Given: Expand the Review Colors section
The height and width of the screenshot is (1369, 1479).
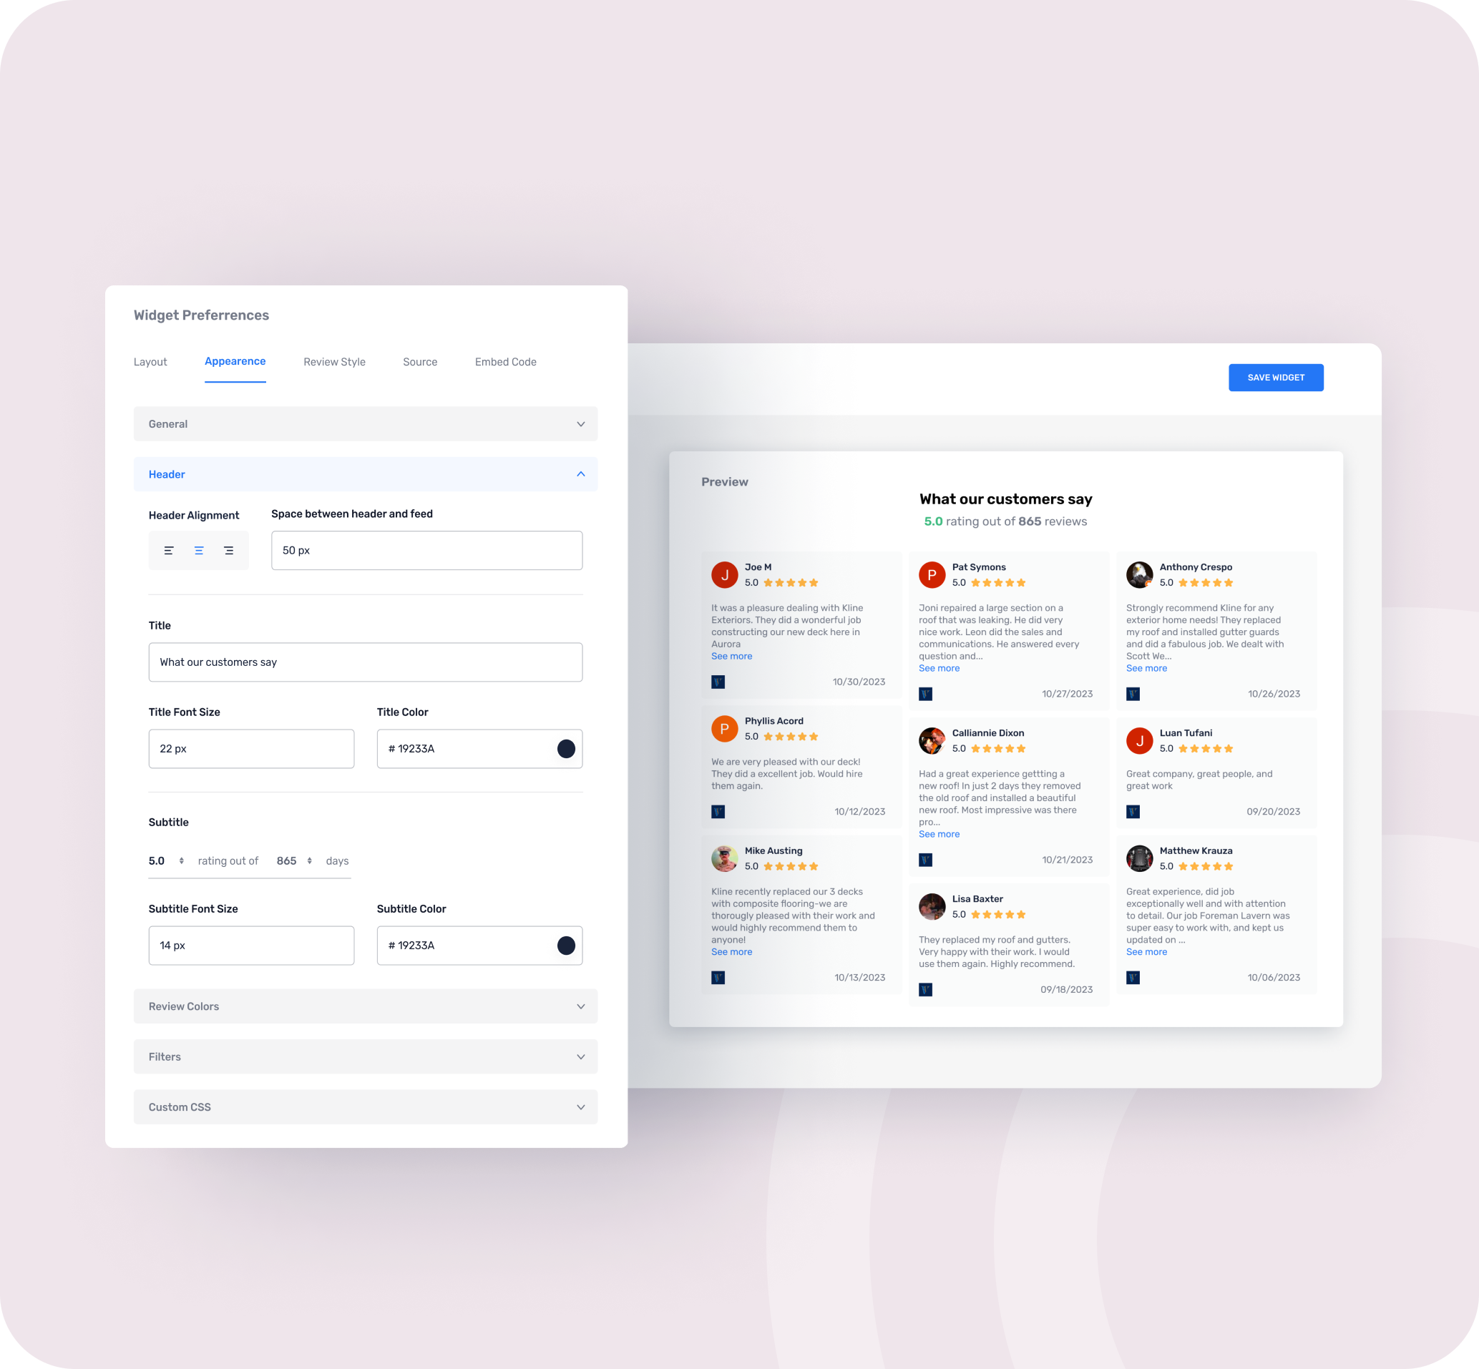Looking at the screenshot, I should pos(366,1006).
